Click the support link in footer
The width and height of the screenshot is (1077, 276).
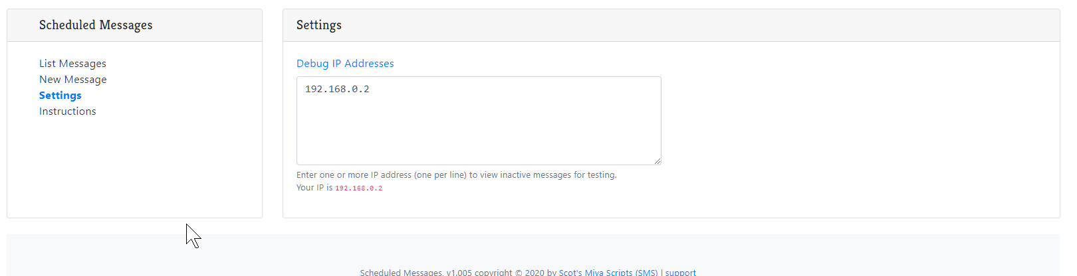point(680,272)
